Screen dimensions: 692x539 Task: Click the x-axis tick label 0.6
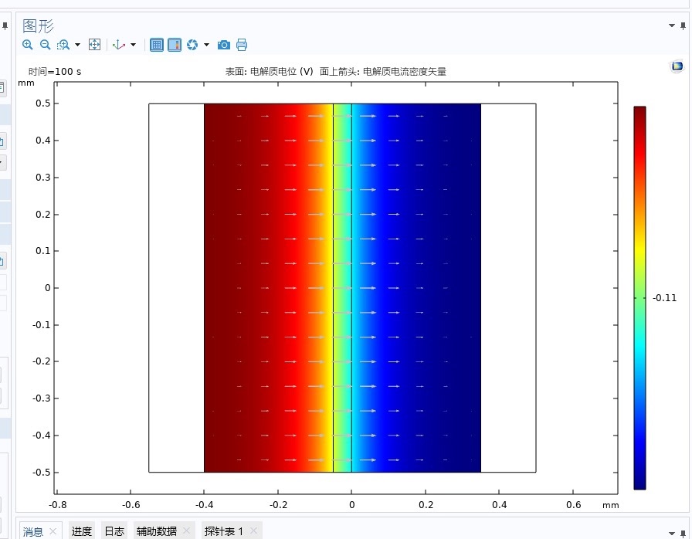[573, 504]
